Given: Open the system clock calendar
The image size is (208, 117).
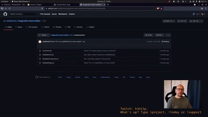Looking at the screenshot, I should coord(104,1).
